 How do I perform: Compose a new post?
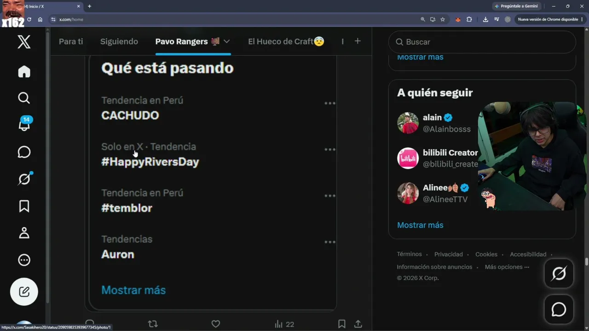coord(24,291)
